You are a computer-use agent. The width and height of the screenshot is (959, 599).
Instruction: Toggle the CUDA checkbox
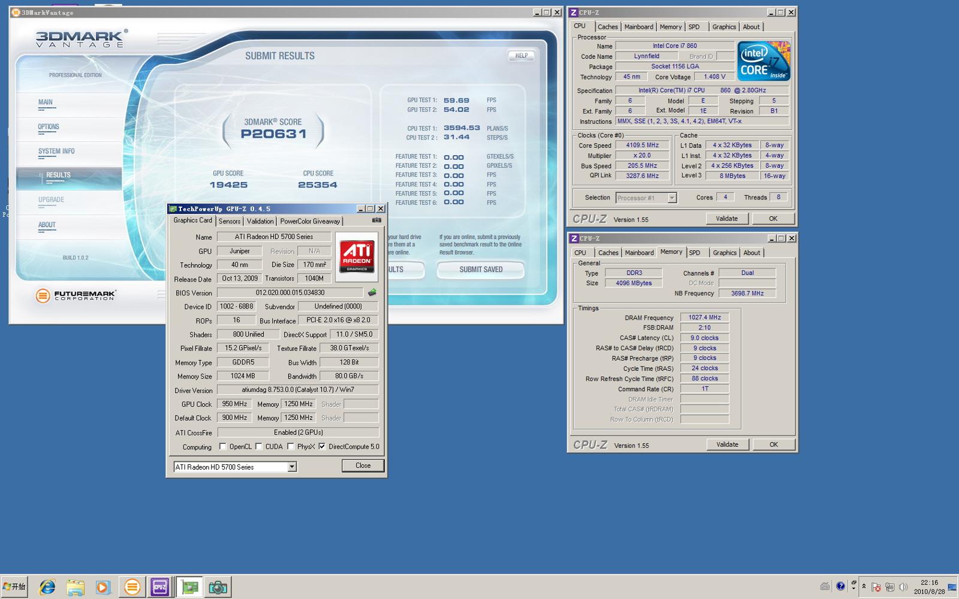(x=258, y=446)
